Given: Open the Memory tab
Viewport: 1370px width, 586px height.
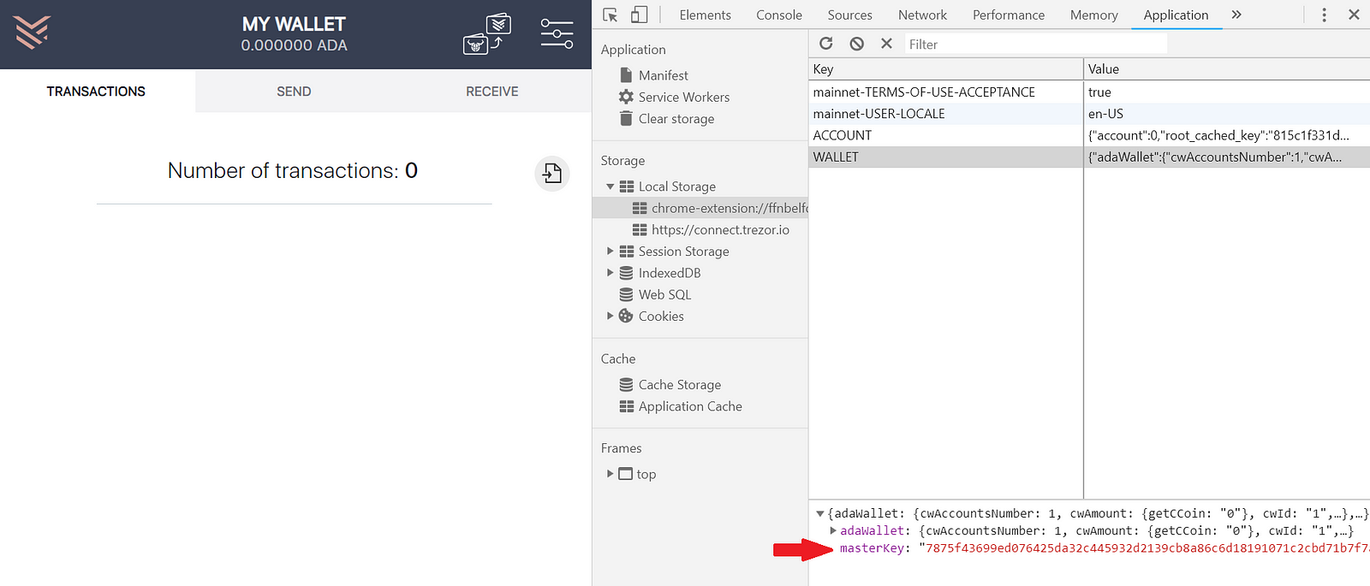Looking at the screenshot, I should (1094, 15).
